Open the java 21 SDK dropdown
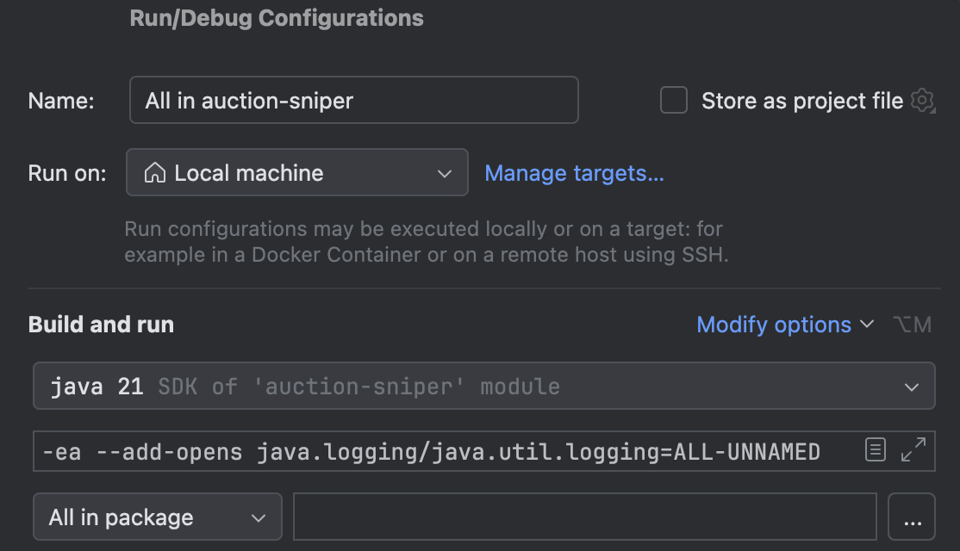The height and width of the screenshot is (551, 960). [483, 387]
